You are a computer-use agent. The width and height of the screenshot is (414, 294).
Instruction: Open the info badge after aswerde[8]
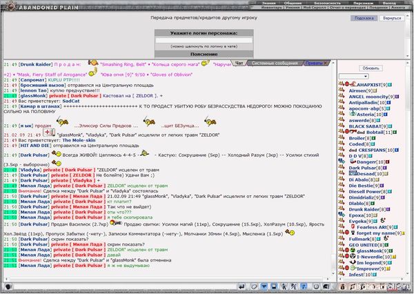pos(378,121)
